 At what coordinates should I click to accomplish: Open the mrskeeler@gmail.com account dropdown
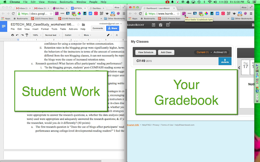pos(110,24)
